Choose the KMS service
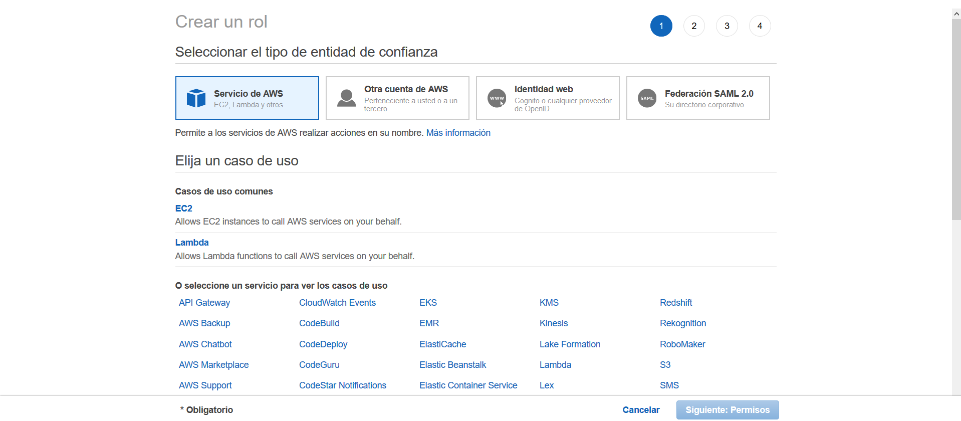961x421 pixels. [x=549, y=303]
